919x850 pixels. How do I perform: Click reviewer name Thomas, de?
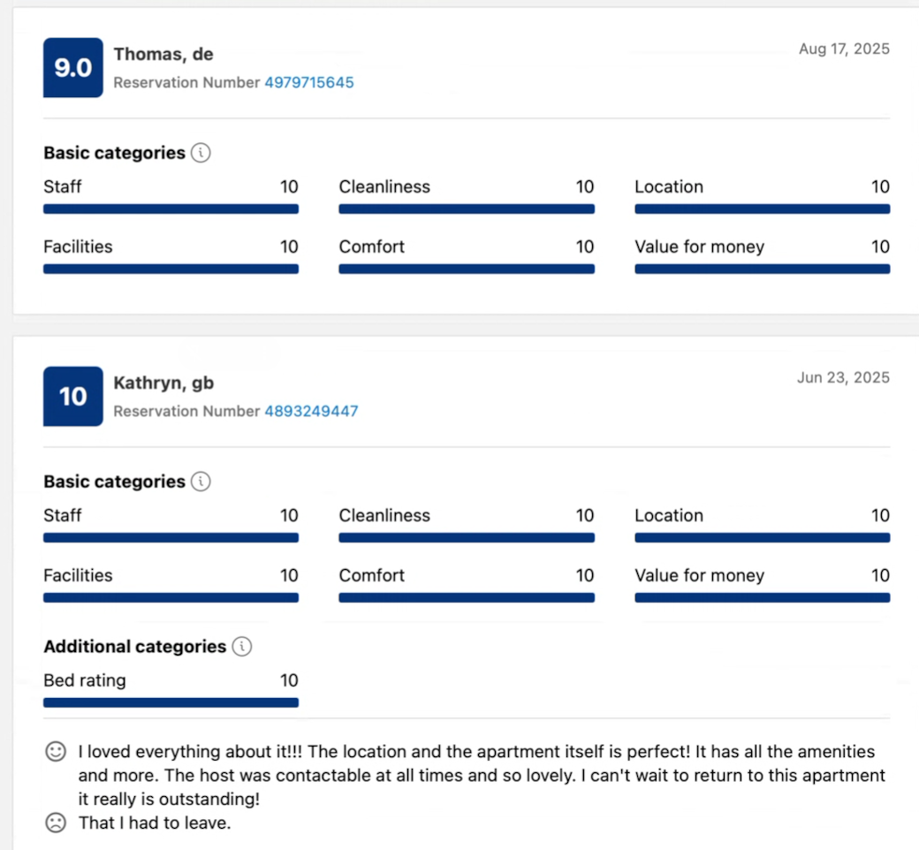163,54
